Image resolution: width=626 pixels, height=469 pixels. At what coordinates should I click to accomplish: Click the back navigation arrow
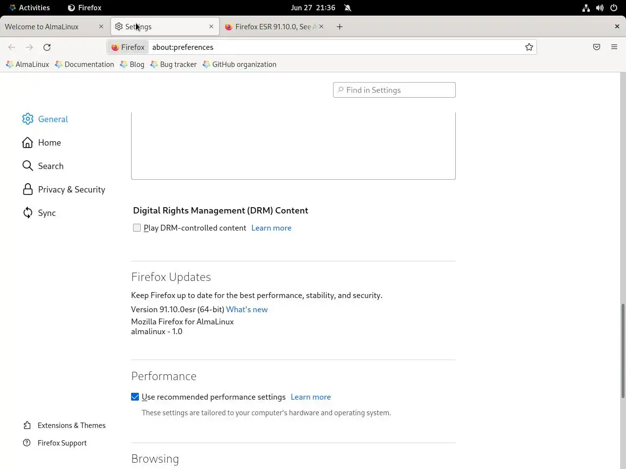click(12, 47)
